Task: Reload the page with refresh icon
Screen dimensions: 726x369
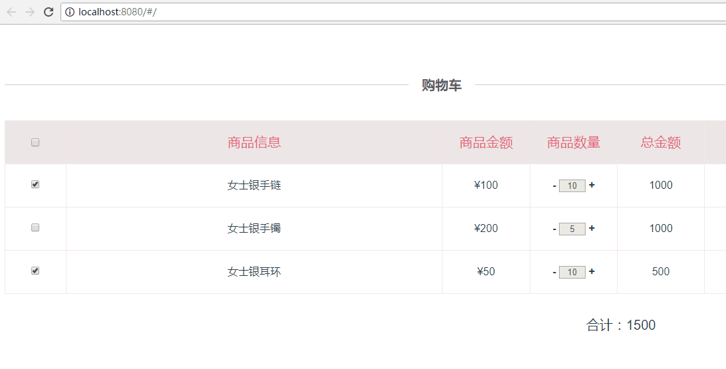Action: (x=49, y=12)
